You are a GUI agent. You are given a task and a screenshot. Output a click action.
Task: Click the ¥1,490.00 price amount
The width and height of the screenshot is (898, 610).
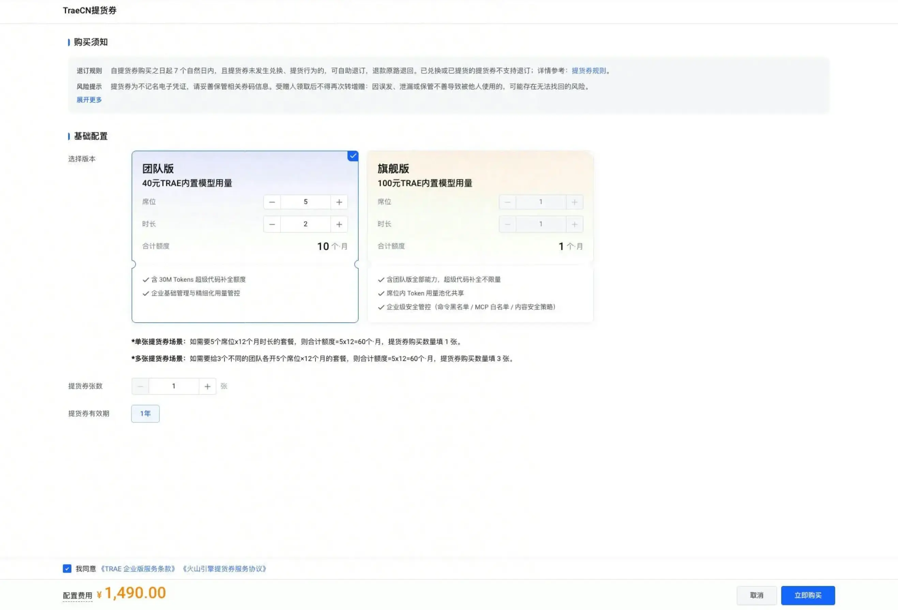pos(131,593)
